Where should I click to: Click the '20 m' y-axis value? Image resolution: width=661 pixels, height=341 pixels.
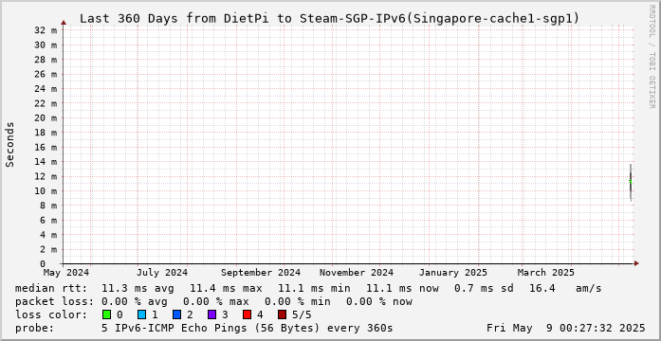(46, 117)
